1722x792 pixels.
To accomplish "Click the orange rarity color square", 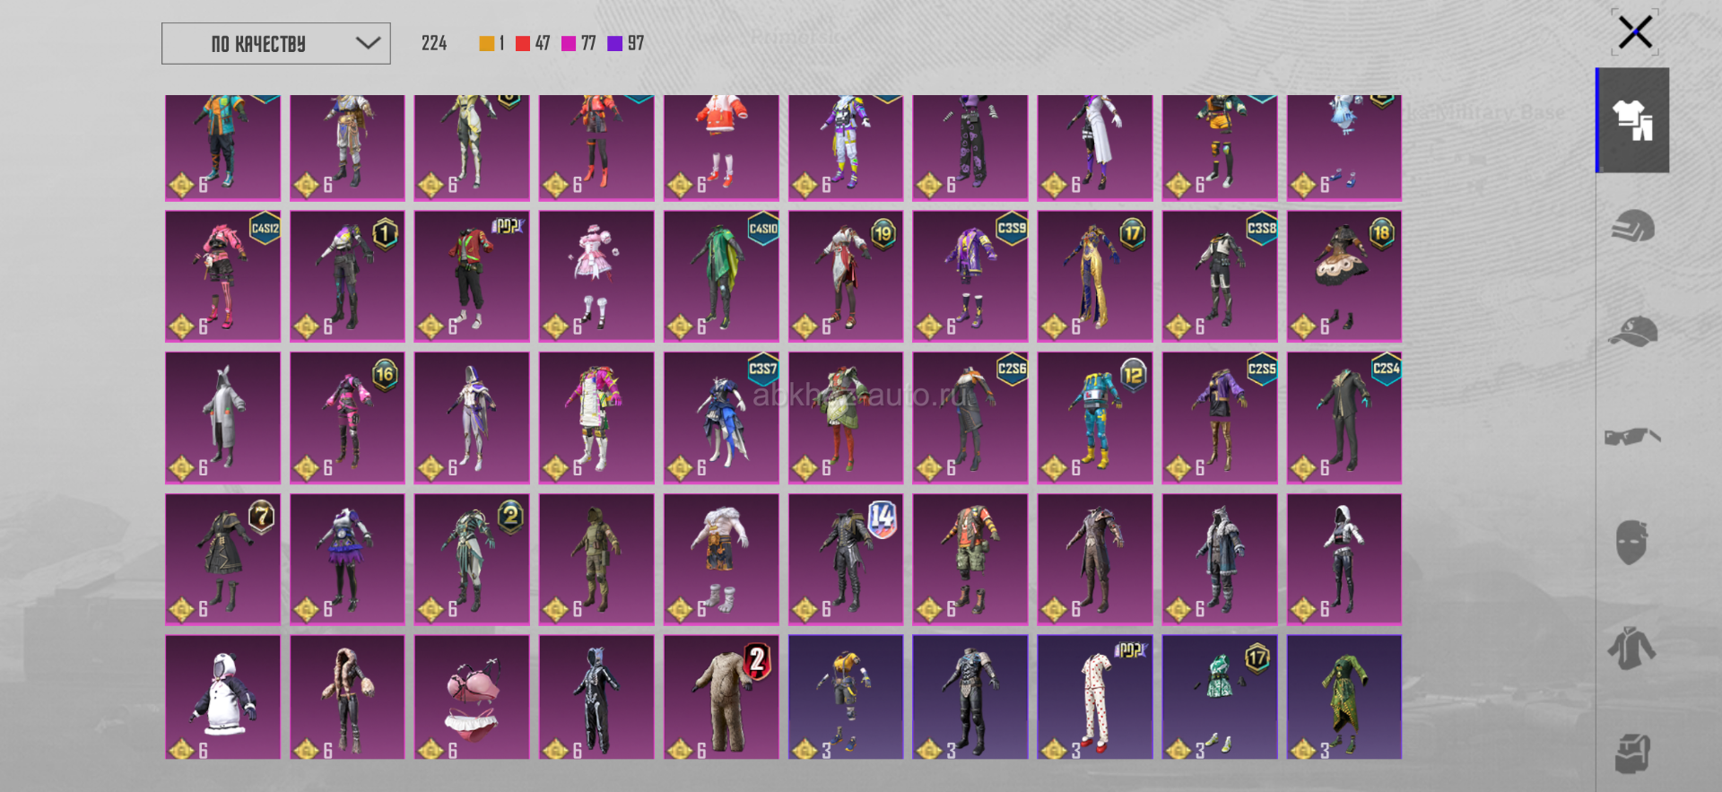I will (x=487, y=43).
